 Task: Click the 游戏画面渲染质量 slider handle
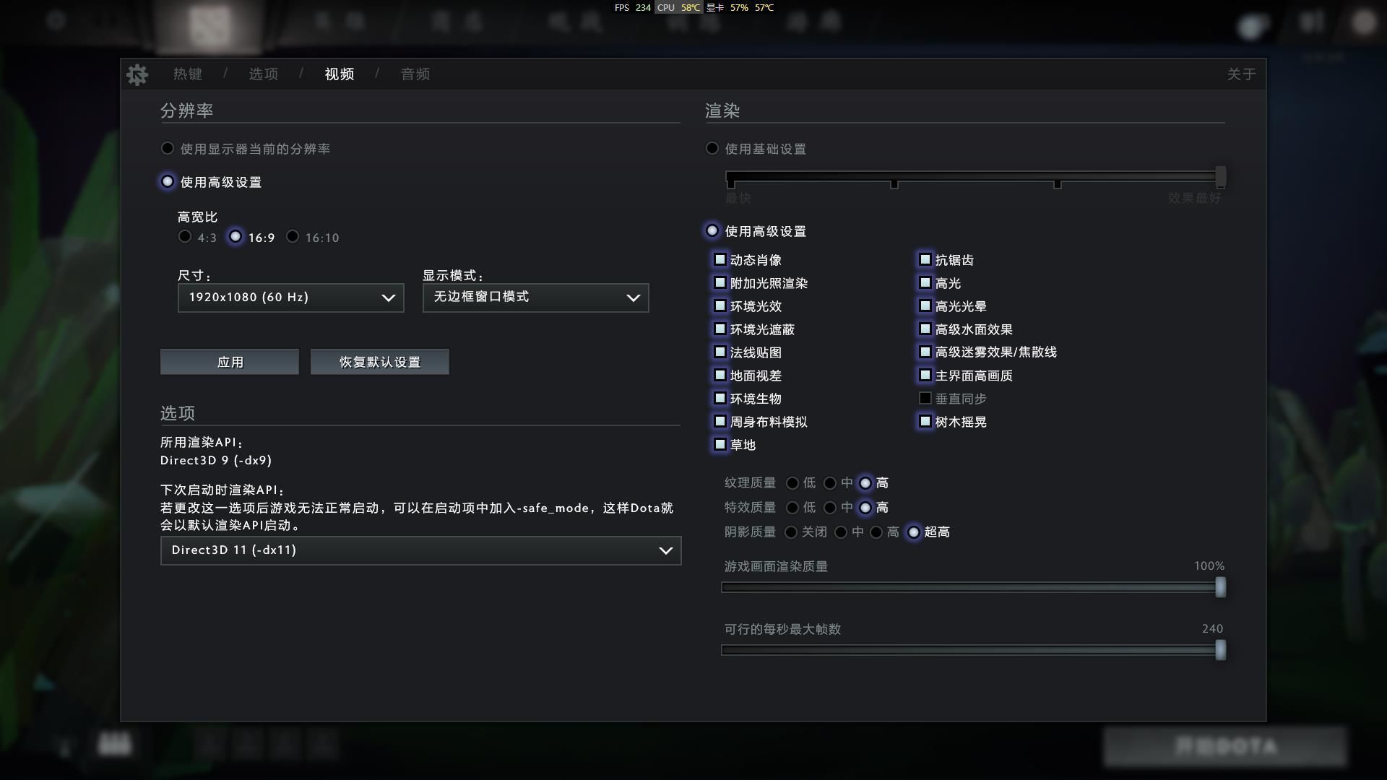(x=1221, y=587)
